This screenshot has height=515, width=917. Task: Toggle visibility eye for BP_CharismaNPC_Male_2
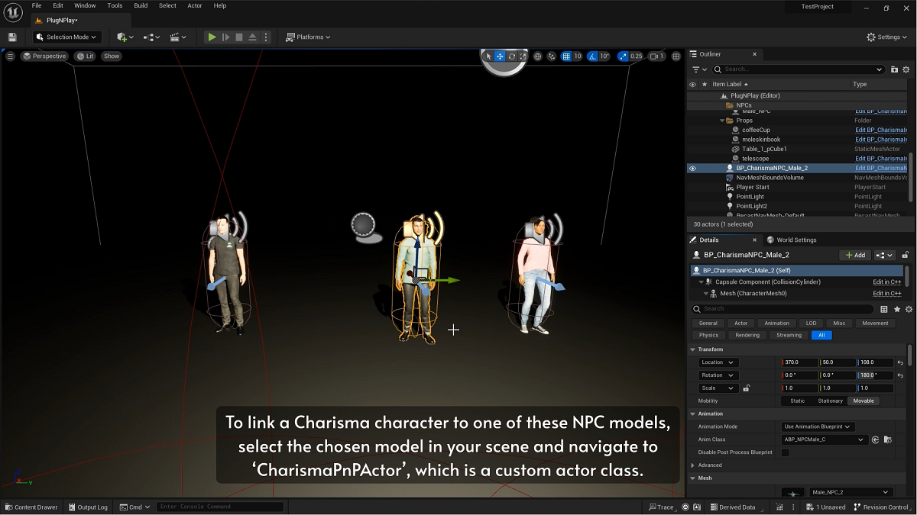(692, 168)
